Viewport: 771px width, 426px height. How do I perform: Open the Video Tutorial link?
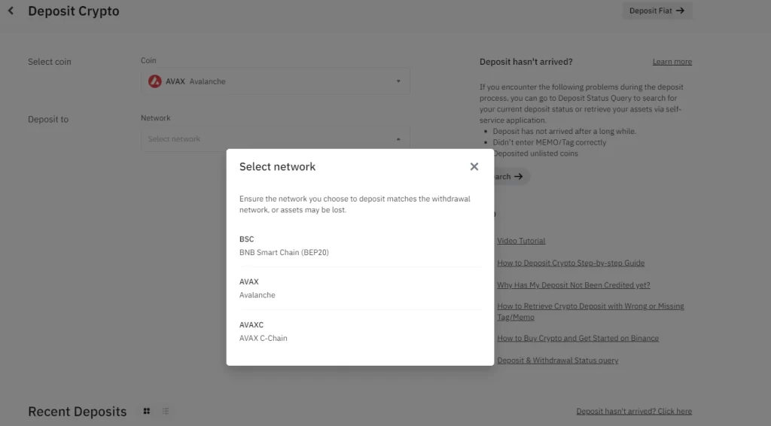click(x=521, y=241)
